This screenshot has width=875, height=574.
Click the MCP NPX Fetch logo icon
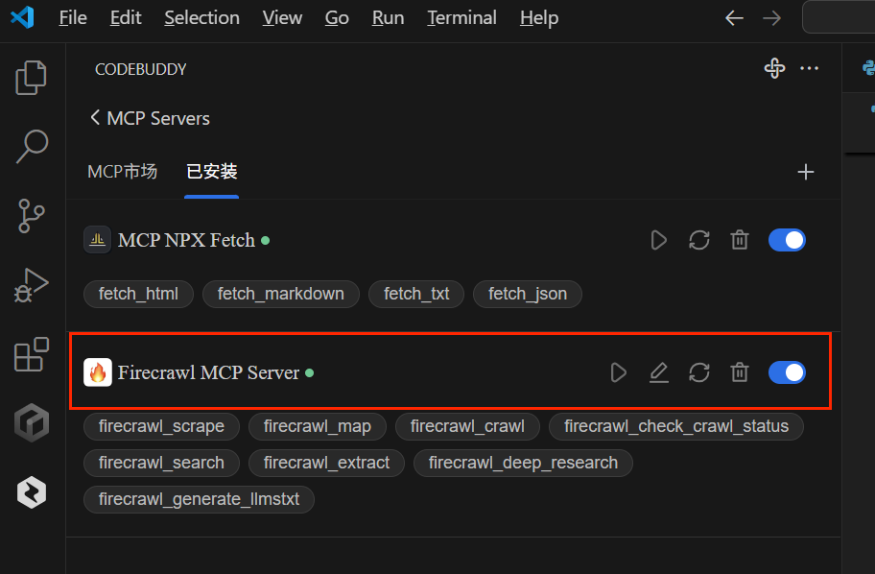pos(98,240)
